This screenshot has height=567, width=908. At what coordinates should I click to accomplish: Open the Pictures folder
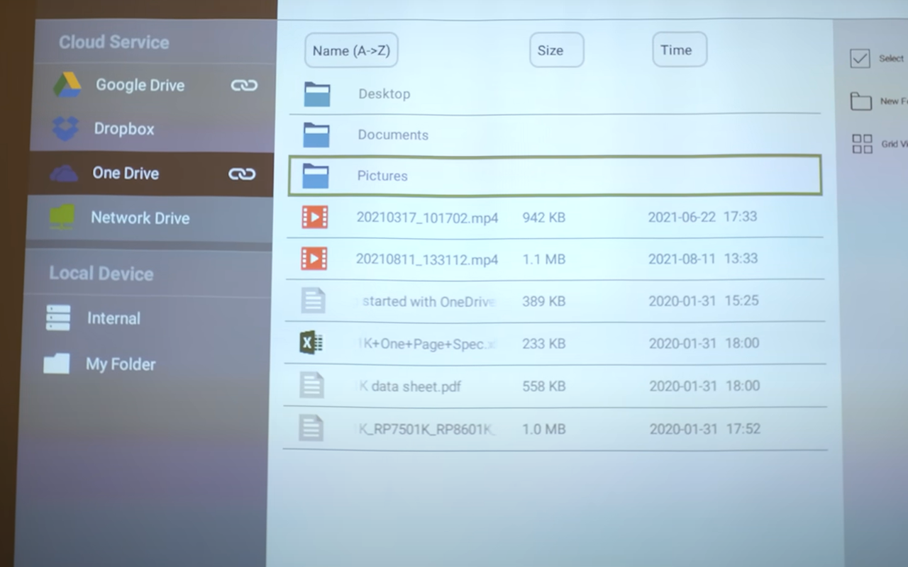point(382,176)
